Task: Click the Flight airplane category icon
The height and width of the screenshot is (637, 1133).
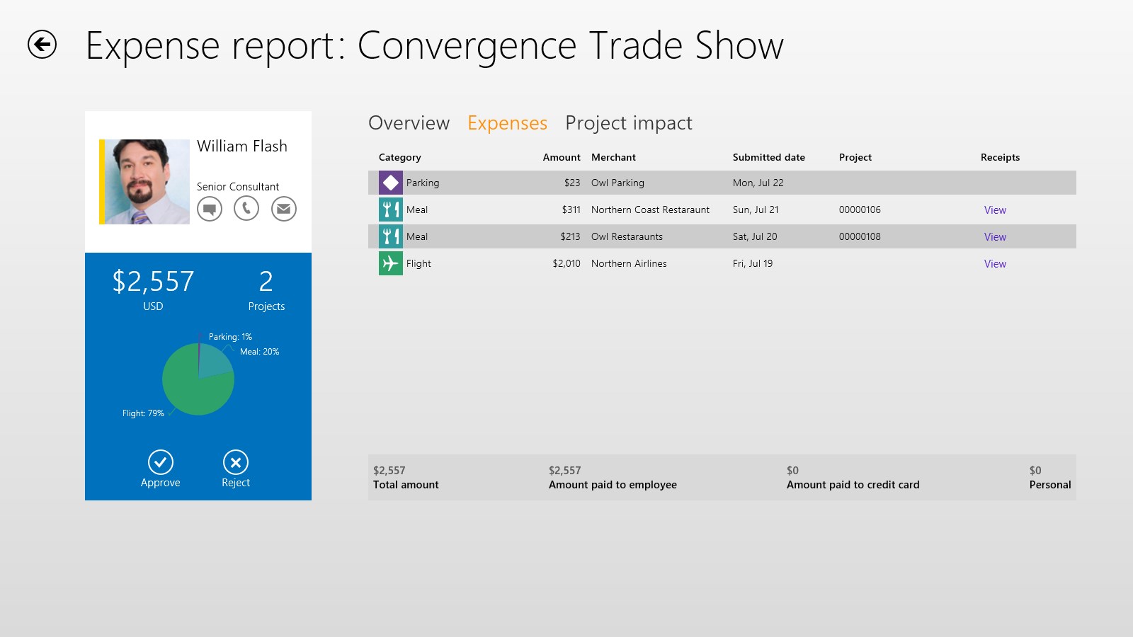Action: [390, 263]
